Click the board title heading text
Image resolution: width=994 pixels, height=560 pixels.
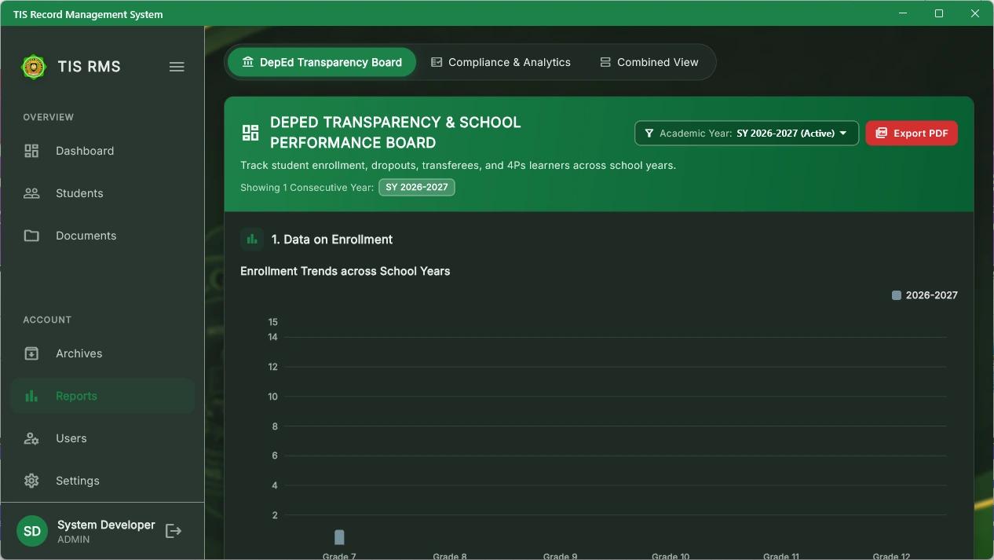tap(396, 133)
